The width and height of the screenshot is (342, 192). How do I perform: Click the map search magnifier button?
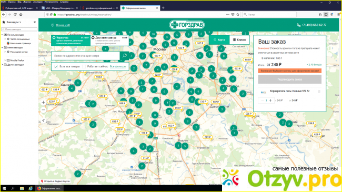tap(125, 56)
